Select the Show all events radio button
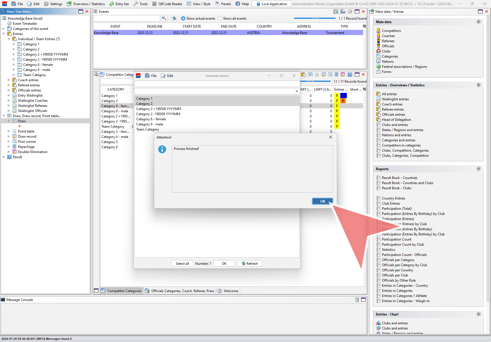Viewport: 491px width, 342px height. click(220, 19)
